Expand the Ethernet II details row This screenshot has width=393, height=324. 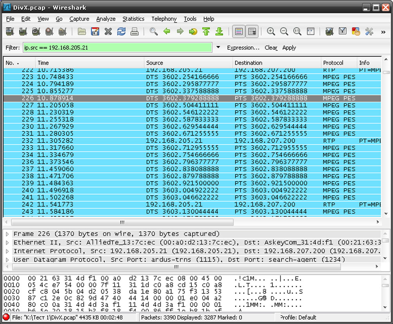[7, 243]
